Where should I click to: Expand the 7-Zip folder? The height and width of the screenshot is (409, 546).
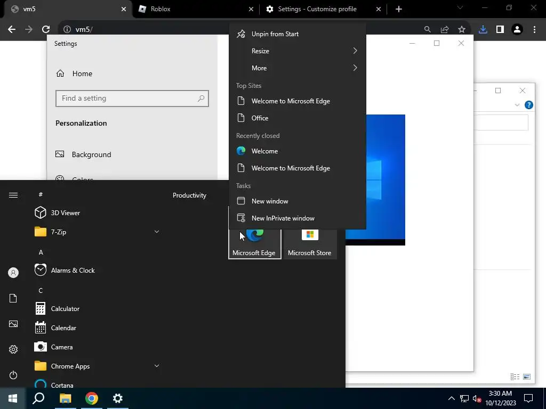(98, 232)
